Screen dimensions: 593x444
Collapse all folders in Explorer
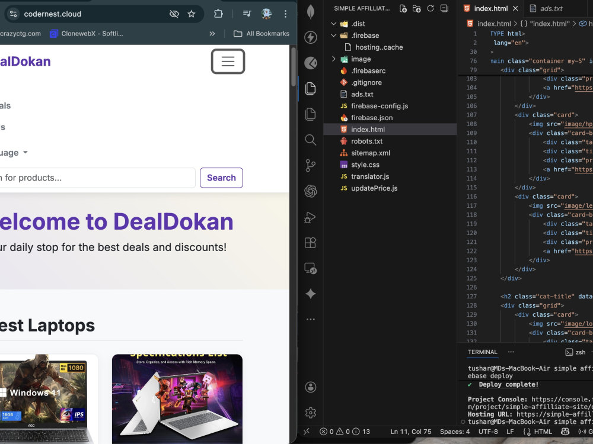tap(444, 8)
